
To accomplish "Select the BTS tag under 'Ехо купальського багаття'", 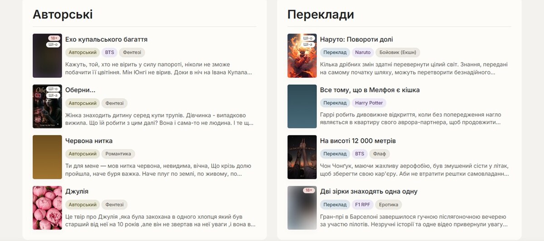I will [109, 53].
